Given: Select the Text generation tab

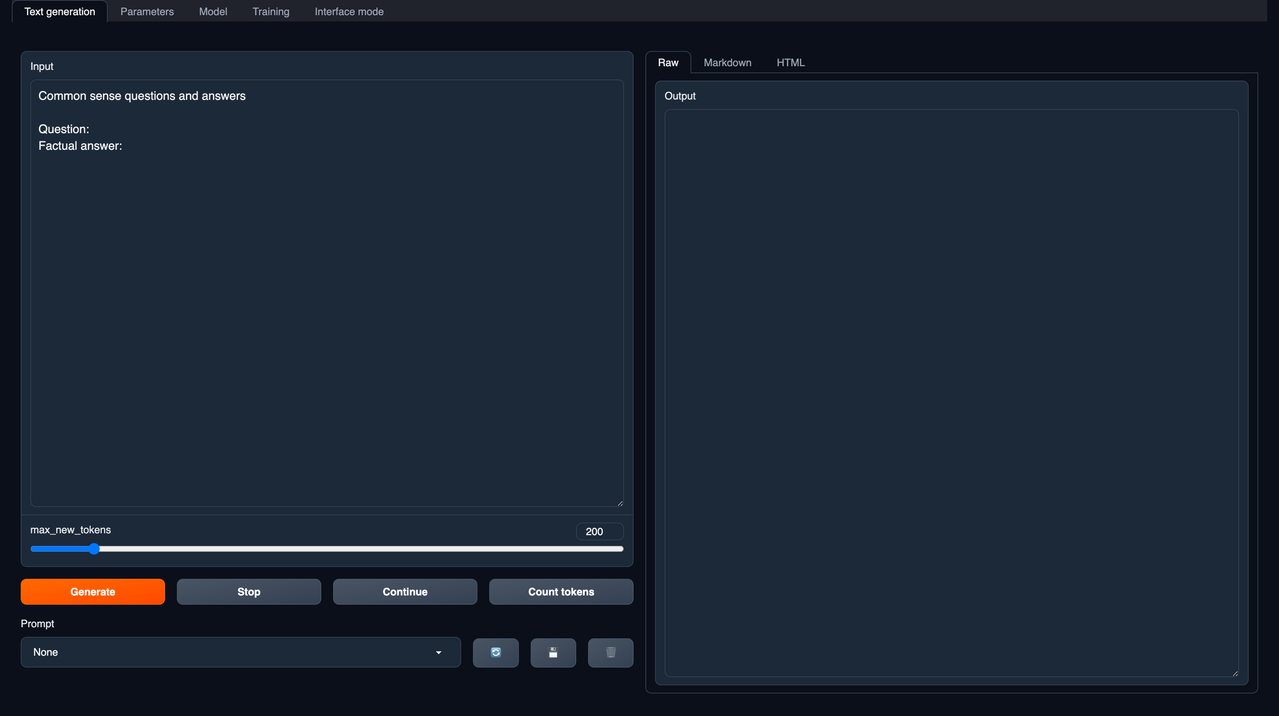Looking at the screenshot, I should tap(59, 11).
